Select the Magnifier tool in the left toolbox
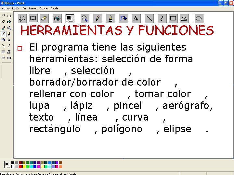This screenshot has height=175, width=234. 9,28
